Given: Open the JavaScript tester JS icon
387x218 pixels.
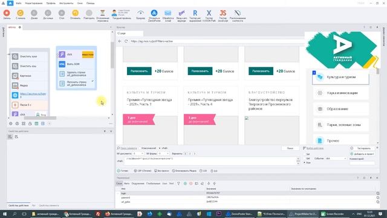Looking at the screenshot, I should click(223, 13).
